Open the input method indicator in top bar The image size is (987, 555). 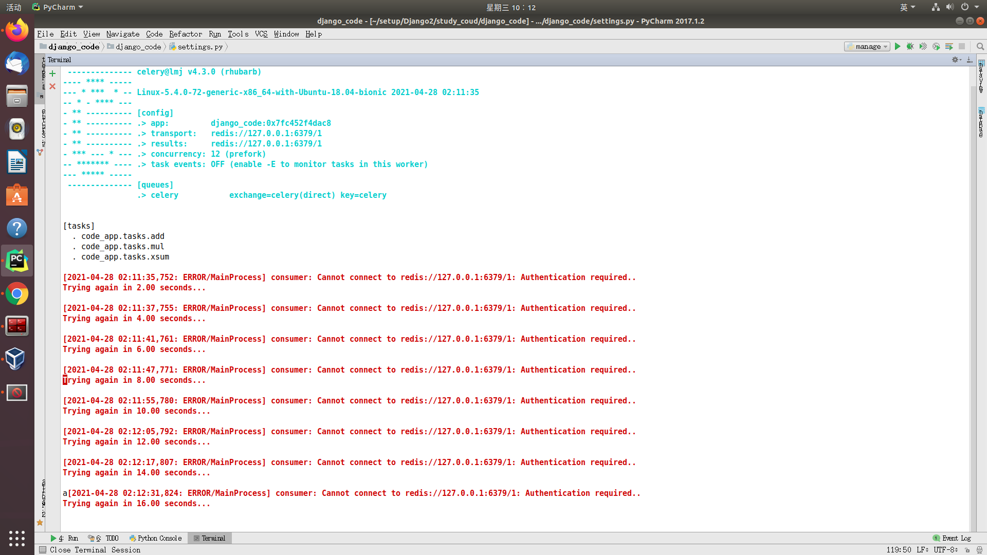tap(907, 7)
